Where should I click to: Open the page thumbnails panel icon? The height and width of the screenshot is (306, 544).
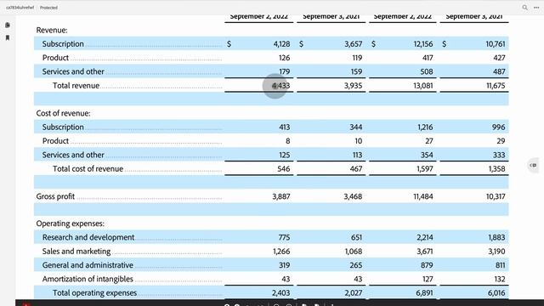8,25
